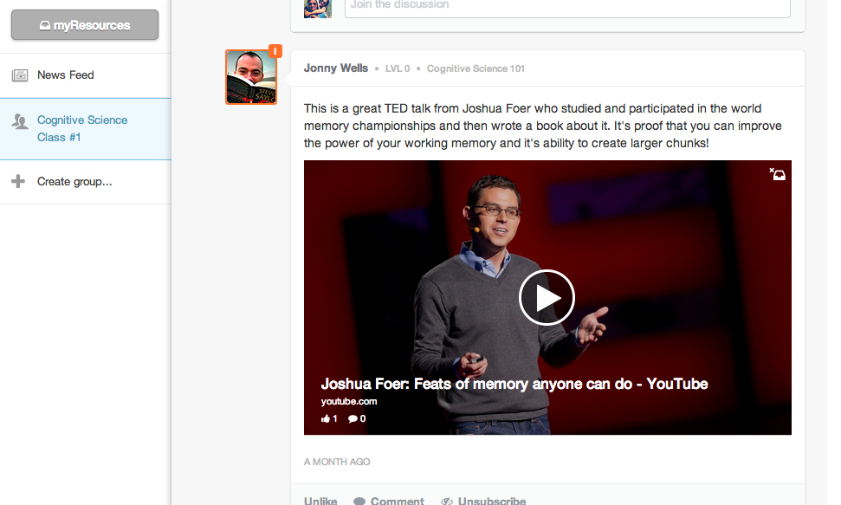The image size is (841, 505).
Task: Click the plus icon beside Create group
Action: tap(18, 181)
